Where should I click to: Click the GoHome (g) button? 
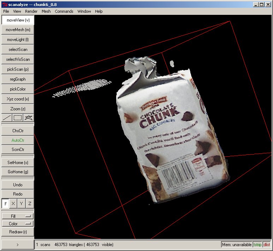click(18, 172)
